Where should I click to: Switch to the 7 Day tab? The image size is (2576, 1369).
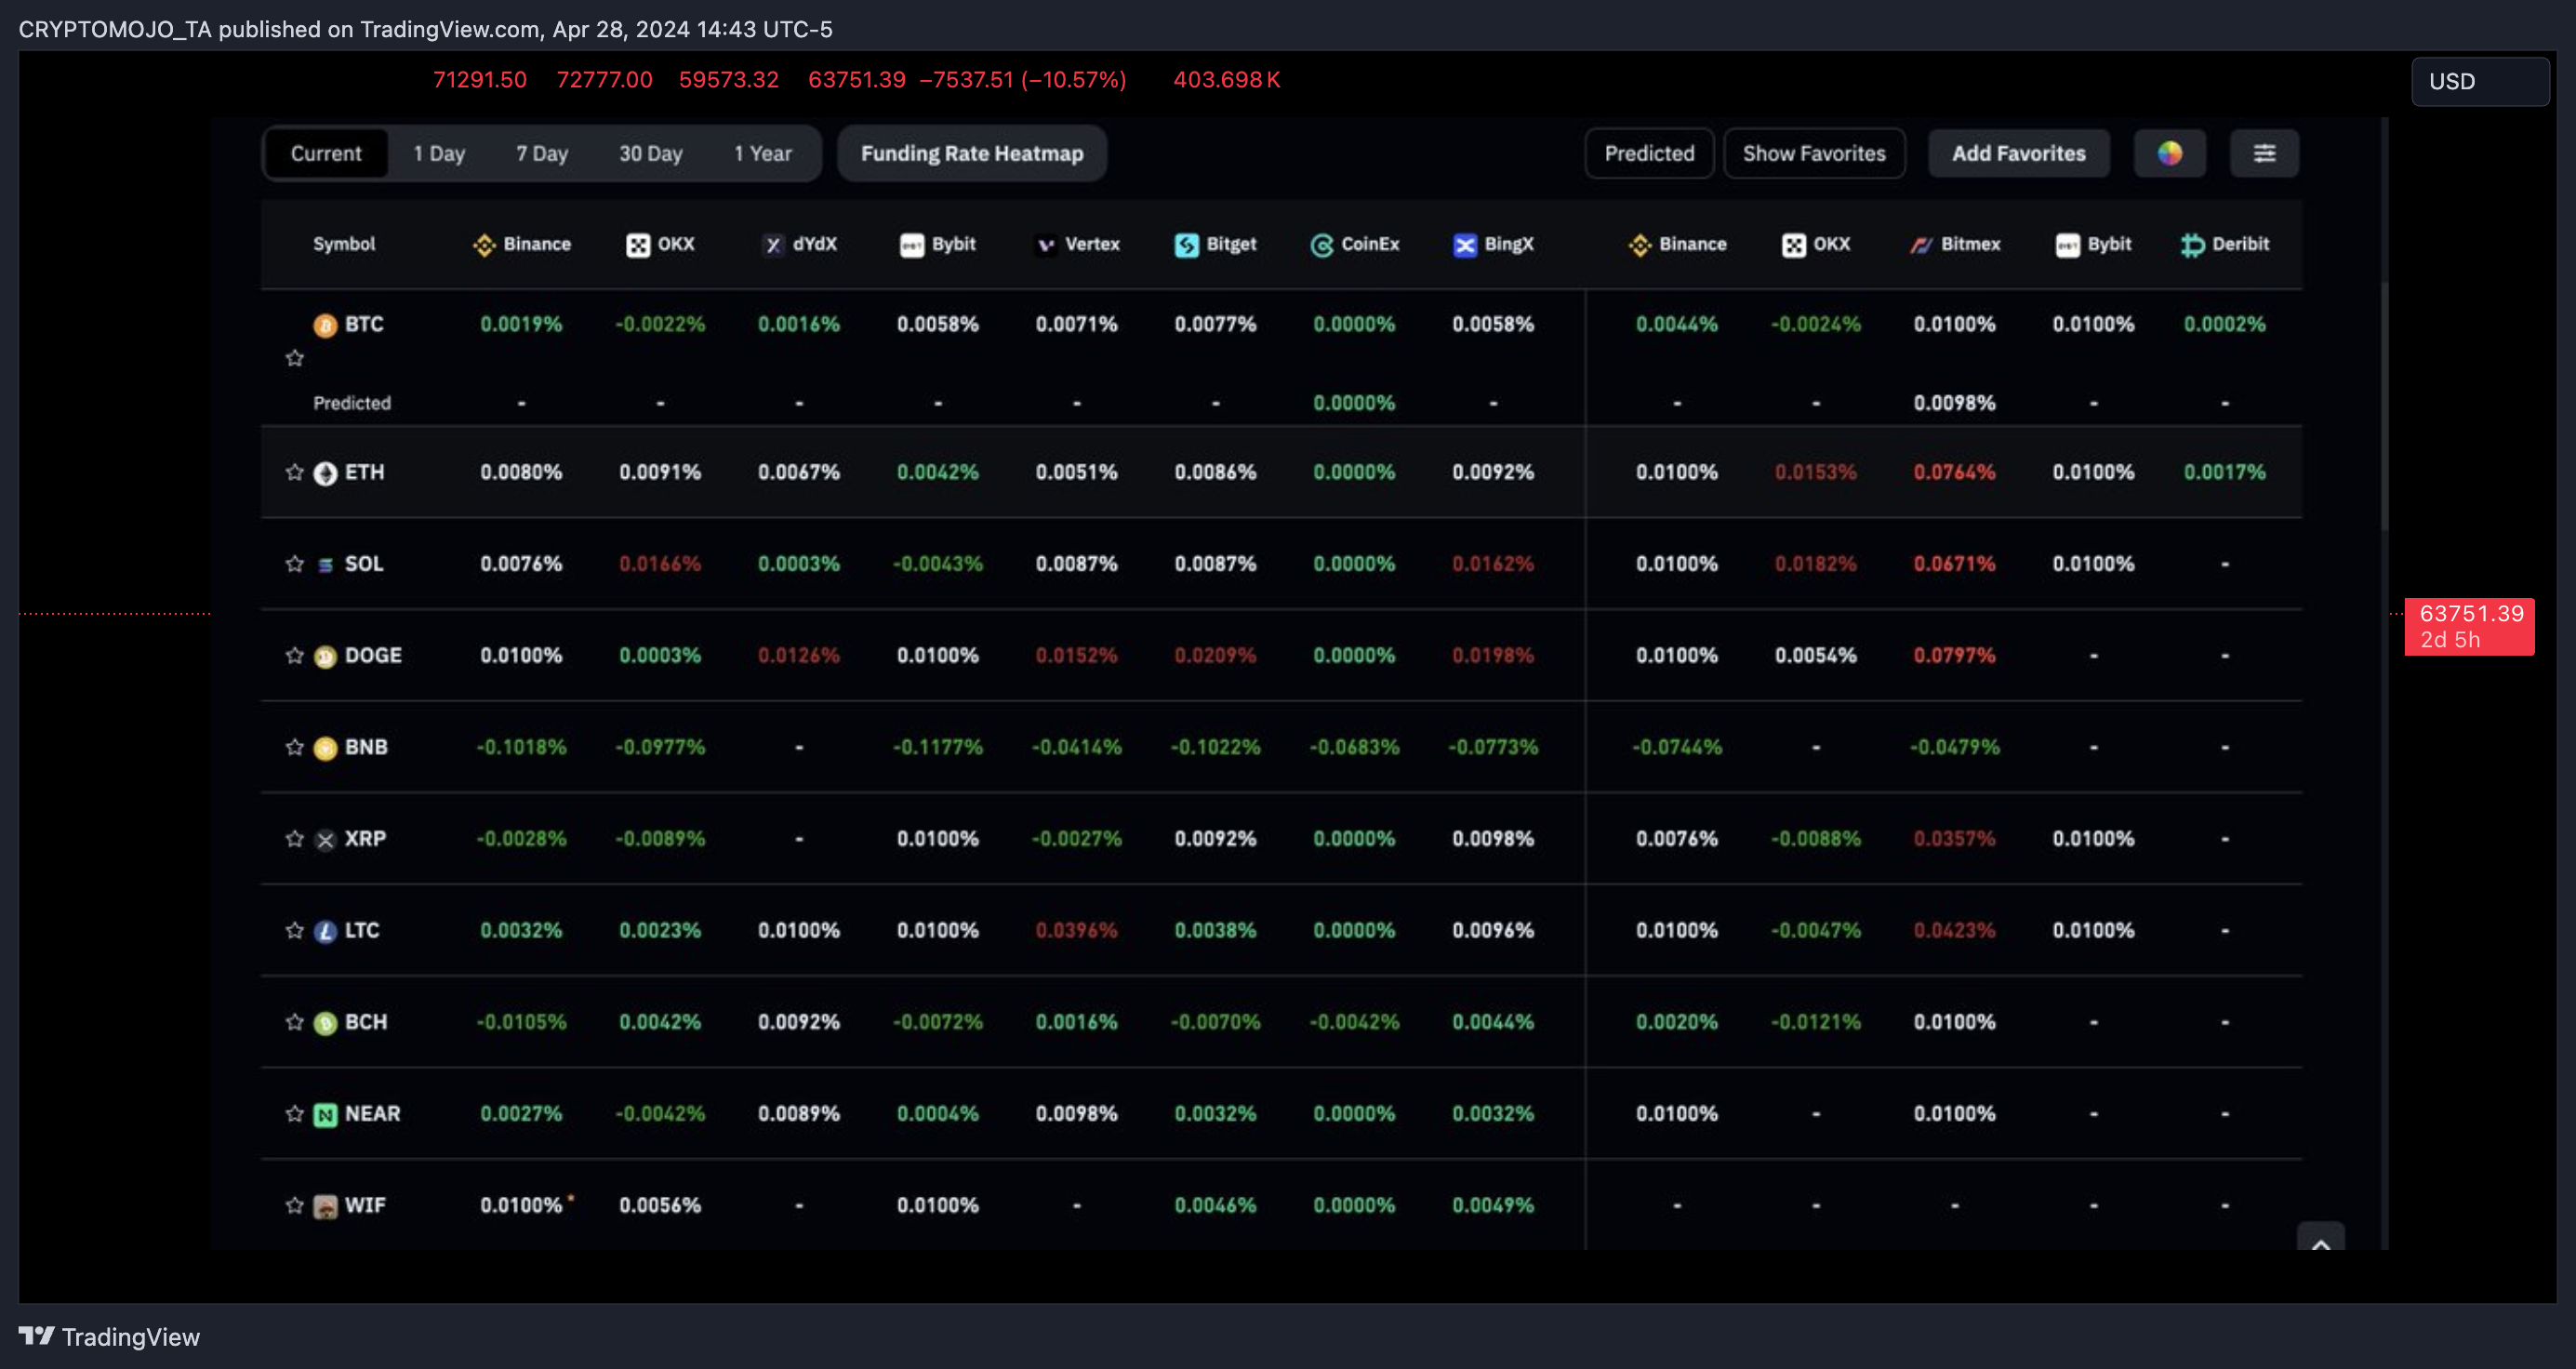click(542, 153)
